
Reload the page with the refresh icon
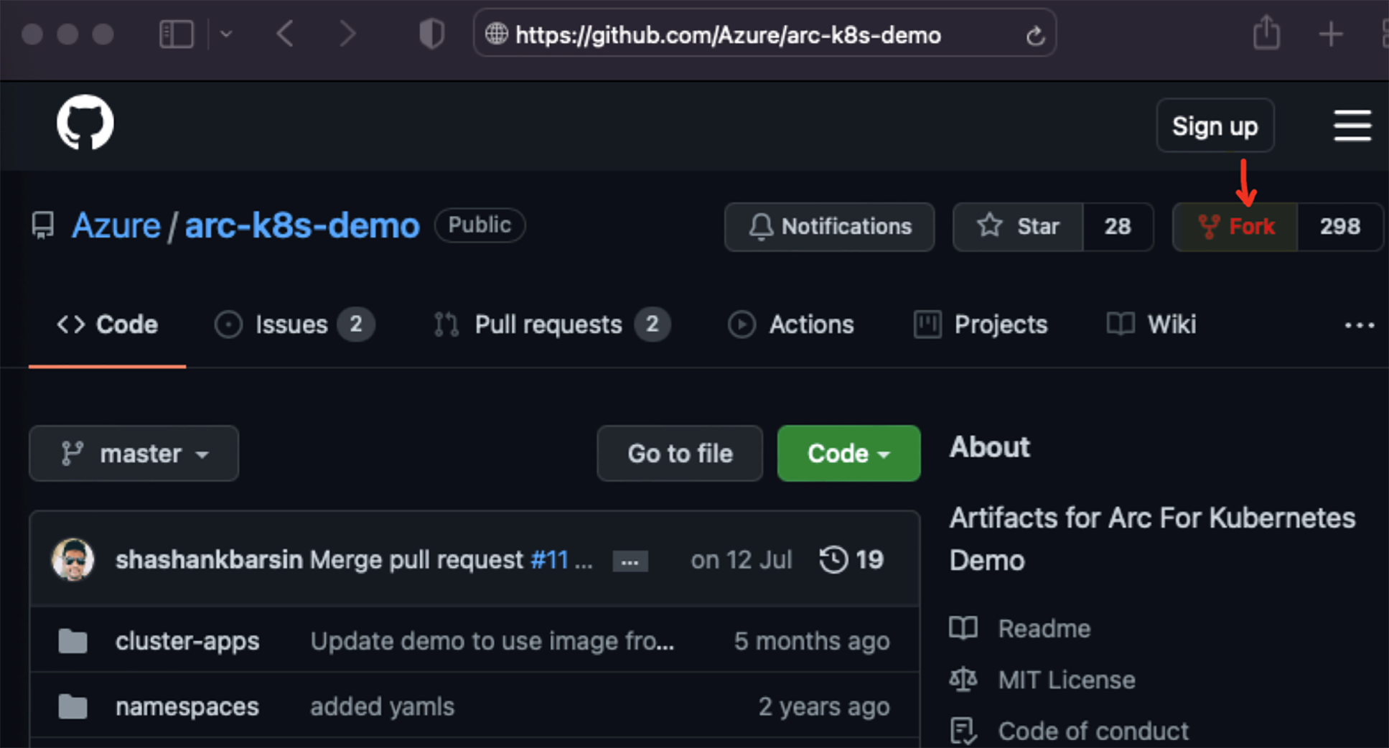click(1035, 34)
